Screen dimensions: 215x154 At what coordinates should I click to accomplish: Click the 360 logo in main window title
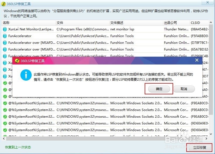tap(3, 4)
